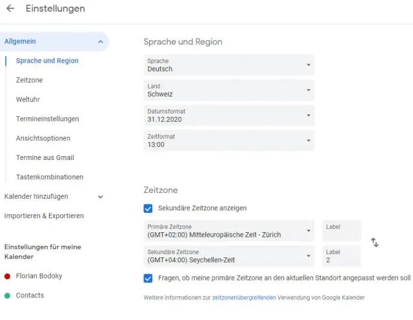The height and width of the screenshot is (320, 413).
Task: Expand Kalender hinzufügen section
Action: click(x=100, y=197)
